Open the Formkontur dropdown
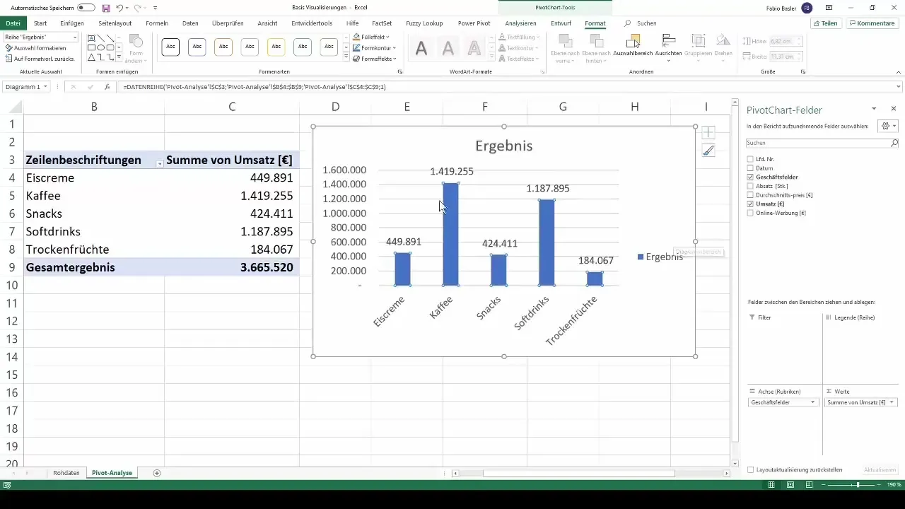This screenshot has height=509, width=905. coord(374,48)
